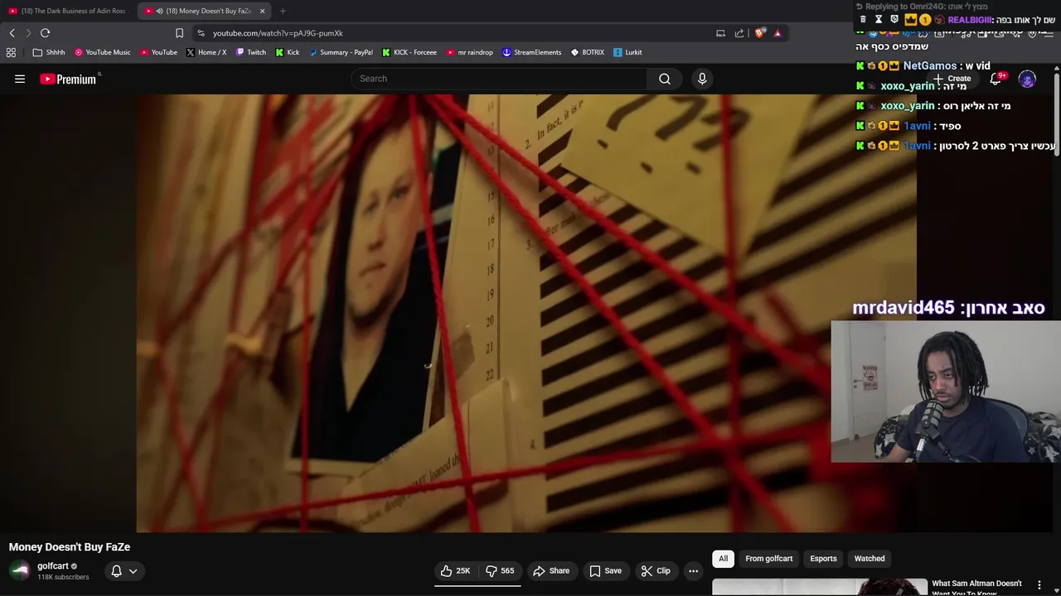Open Brave Rewards triangle icon
Image resolution: width=1061 pixels, height=596 pixels.
tap(778, 33)
